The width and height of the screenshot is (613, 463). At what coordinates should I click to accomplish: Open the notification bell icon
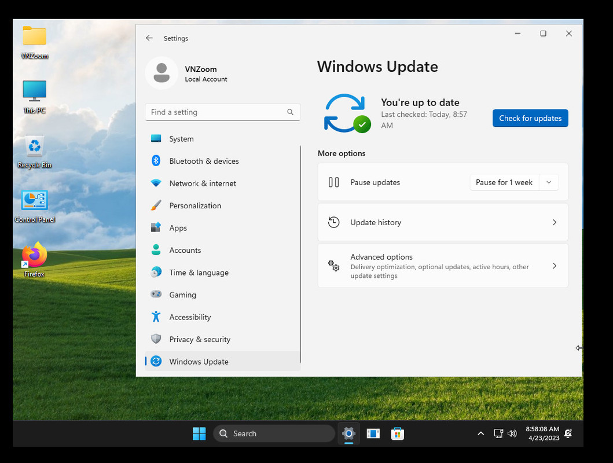pos(568,433)
